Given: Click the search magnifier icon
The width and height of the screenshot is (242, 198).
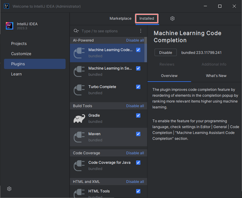Looking at the screenshot, I should click(x=76, y=31).
